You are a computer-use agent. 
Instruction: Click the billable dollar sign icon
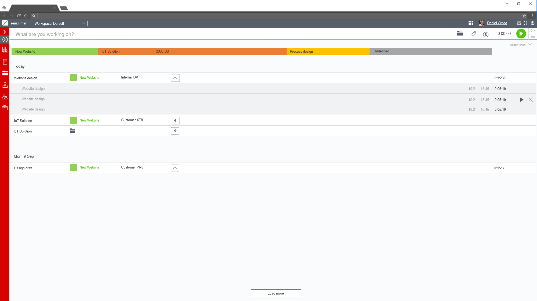tap(485, 34)
